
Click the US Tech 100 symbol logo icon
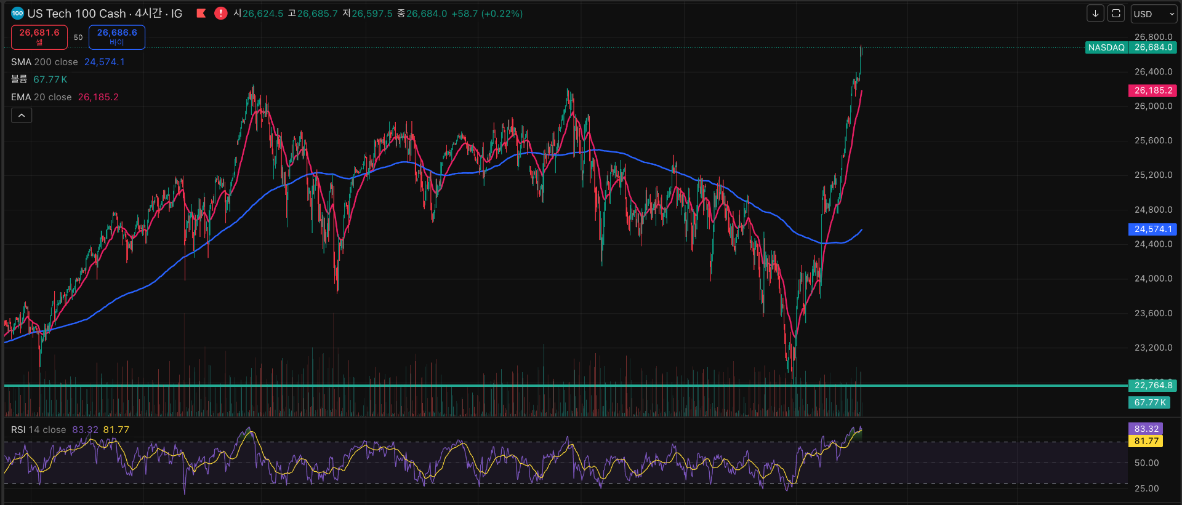click(x=17, y=13)
